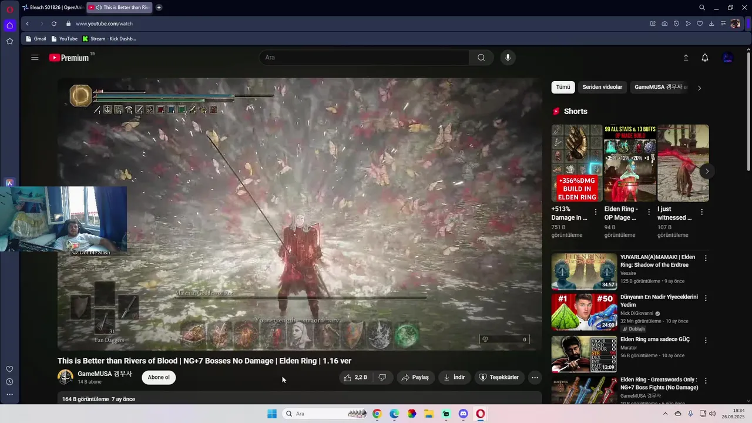Open Opera ad blocker shield icon

pyautogui.click(x=676, y=23)
